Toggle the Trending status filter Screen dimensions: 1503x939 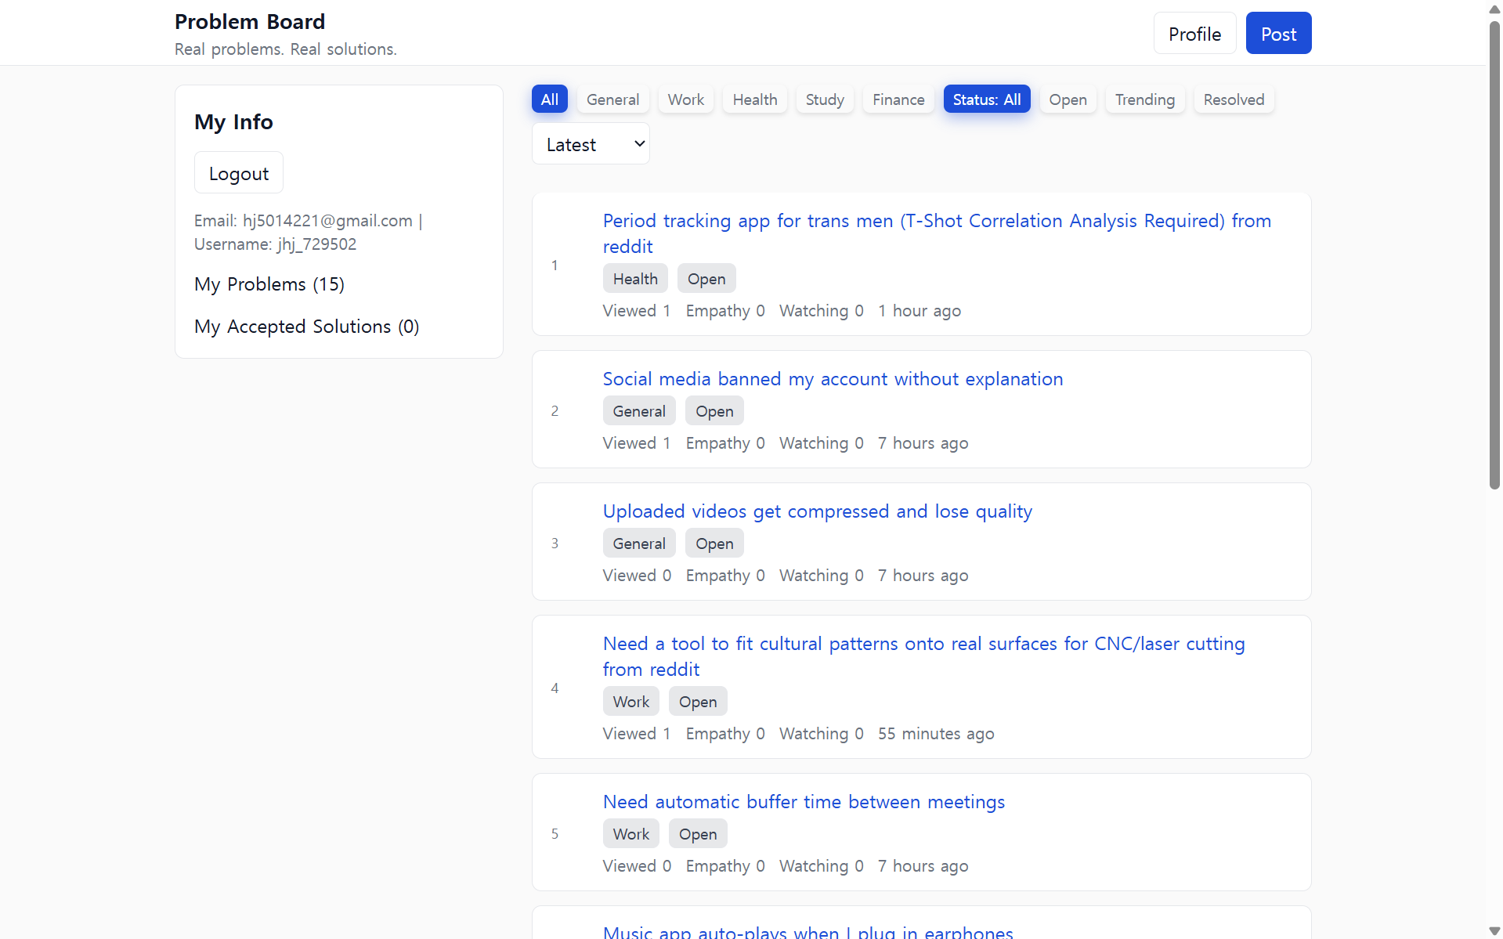pos(1144,99)
